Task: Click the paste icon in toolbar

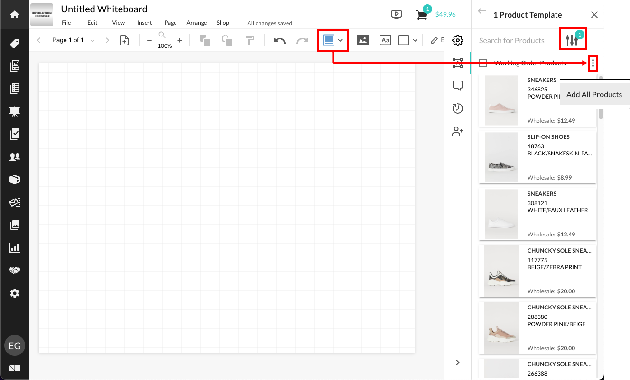Action: 227,40
